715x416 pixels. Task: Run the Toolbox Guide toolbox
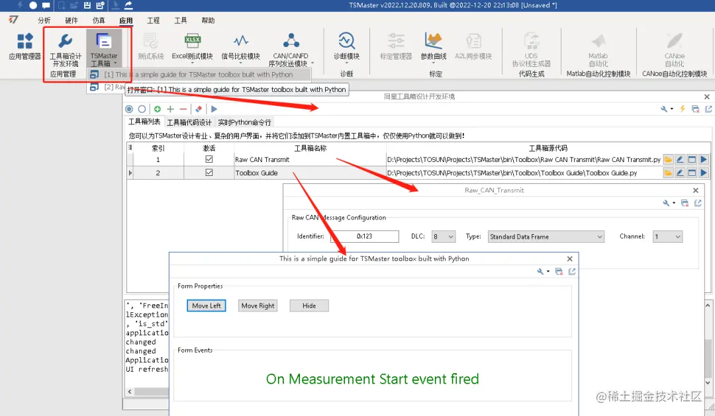pos(704,173)
